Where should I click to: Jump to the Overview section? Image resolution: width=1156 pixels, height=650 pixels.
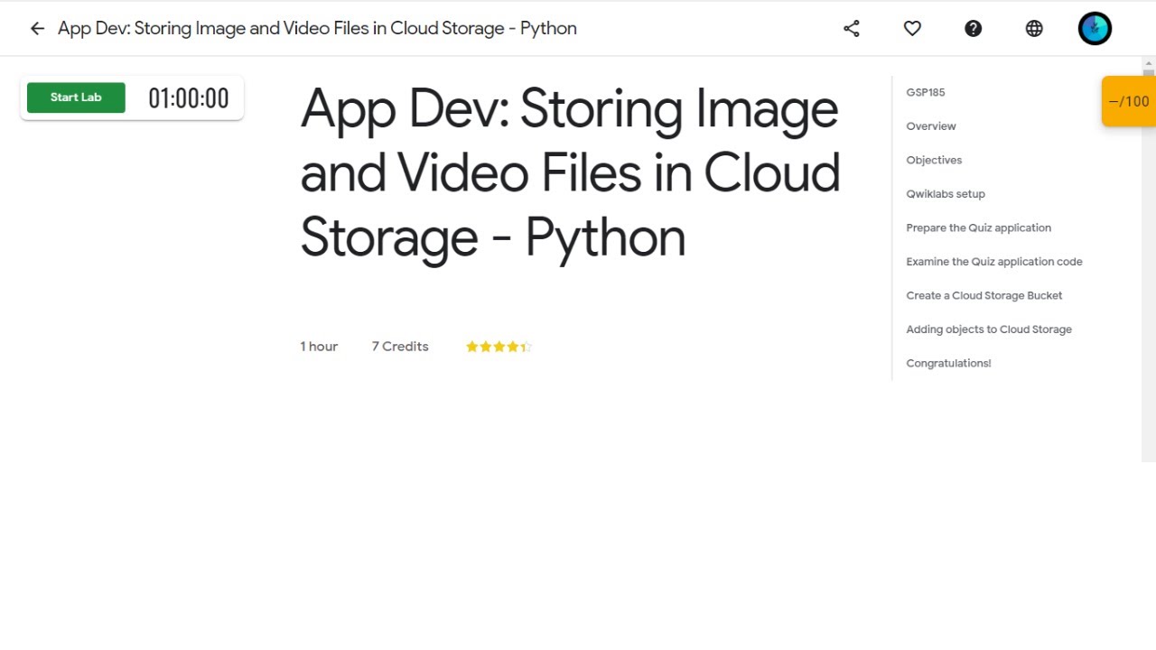(931, 126)
